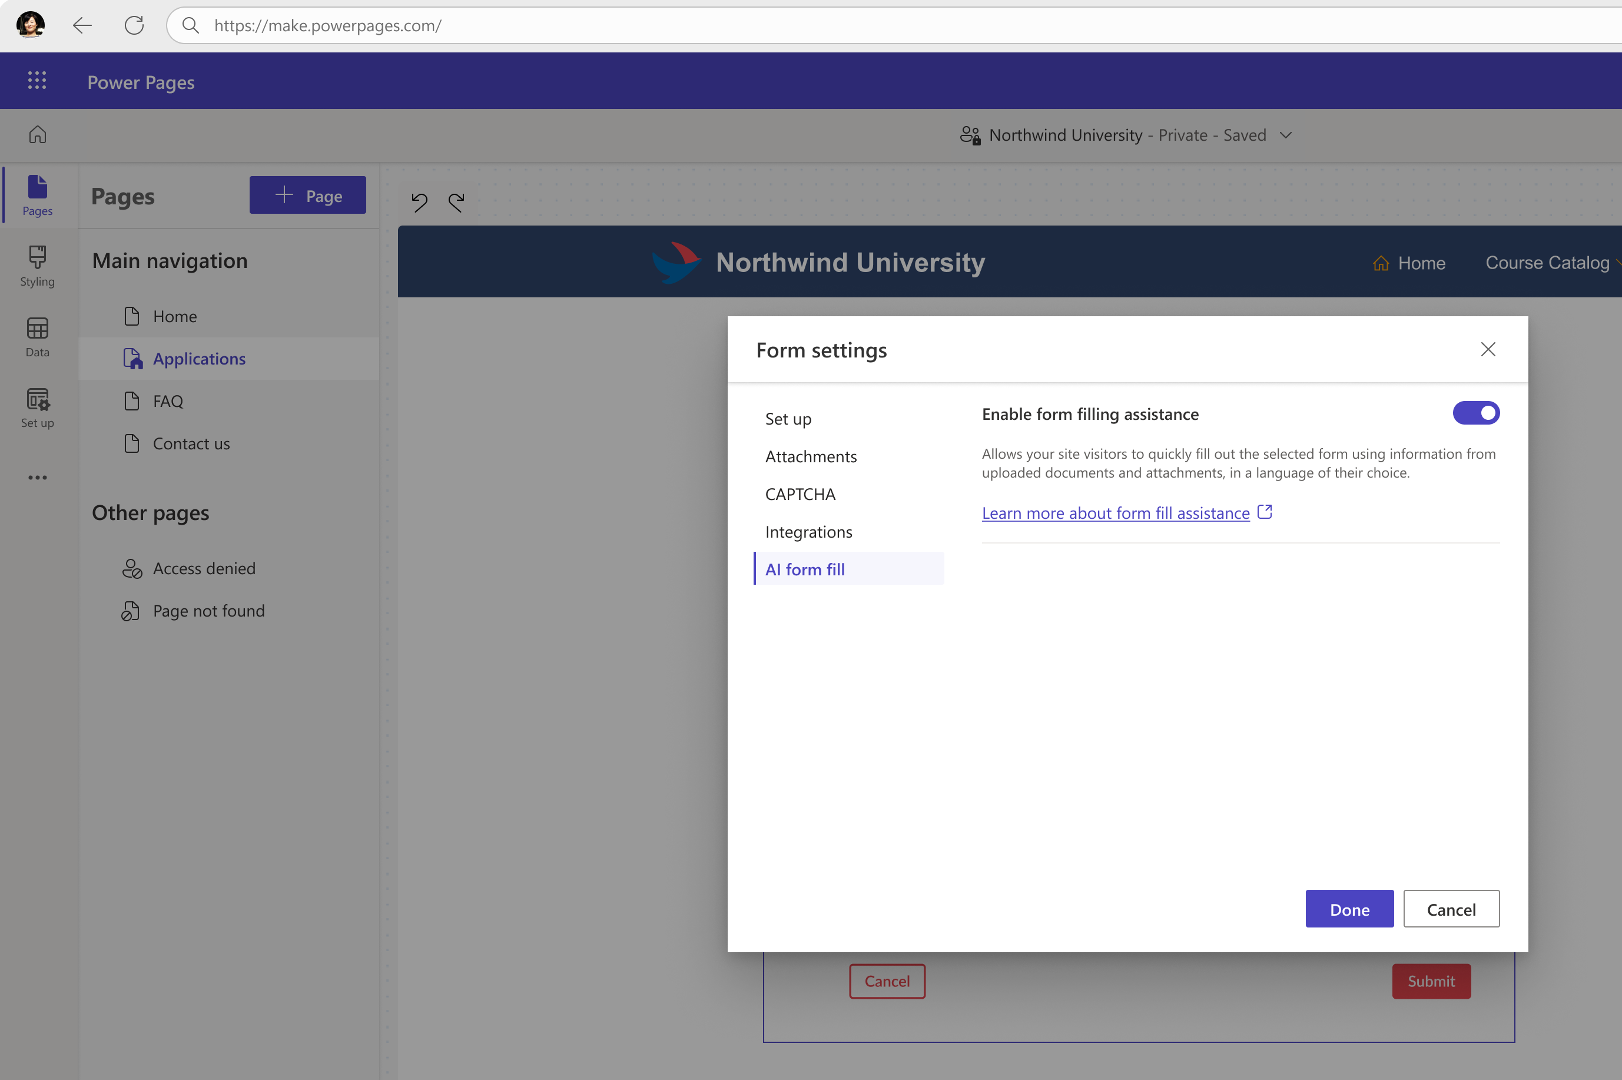1622x1080 pixels.
Task: Click the redo arrow icon in toolbar
Action: (456, 200)
